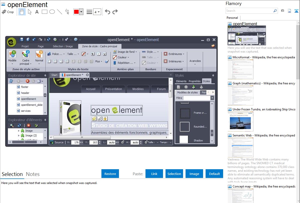Click the green download arrow in Styles panel

coord(194,87)
